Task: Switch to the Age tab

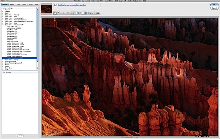Action: coord(36,4)
